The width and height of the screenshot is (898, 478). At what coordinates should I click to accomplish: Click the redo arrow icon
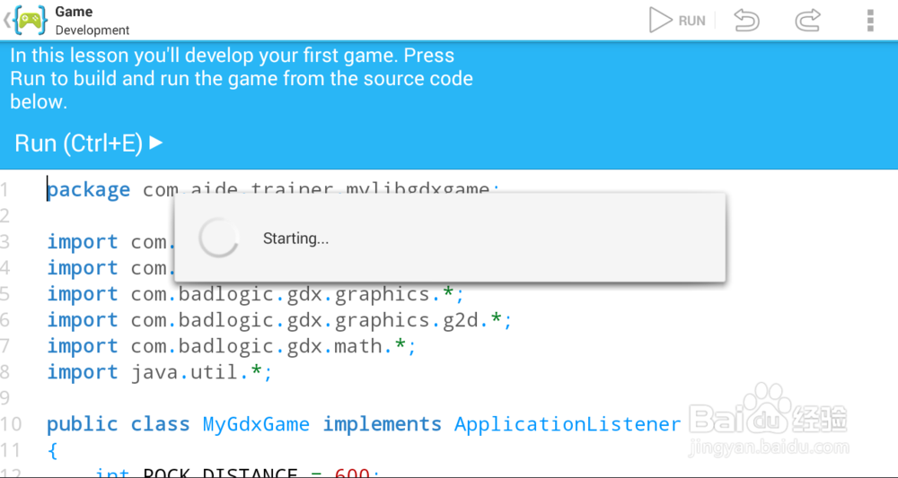pos(807,20)
